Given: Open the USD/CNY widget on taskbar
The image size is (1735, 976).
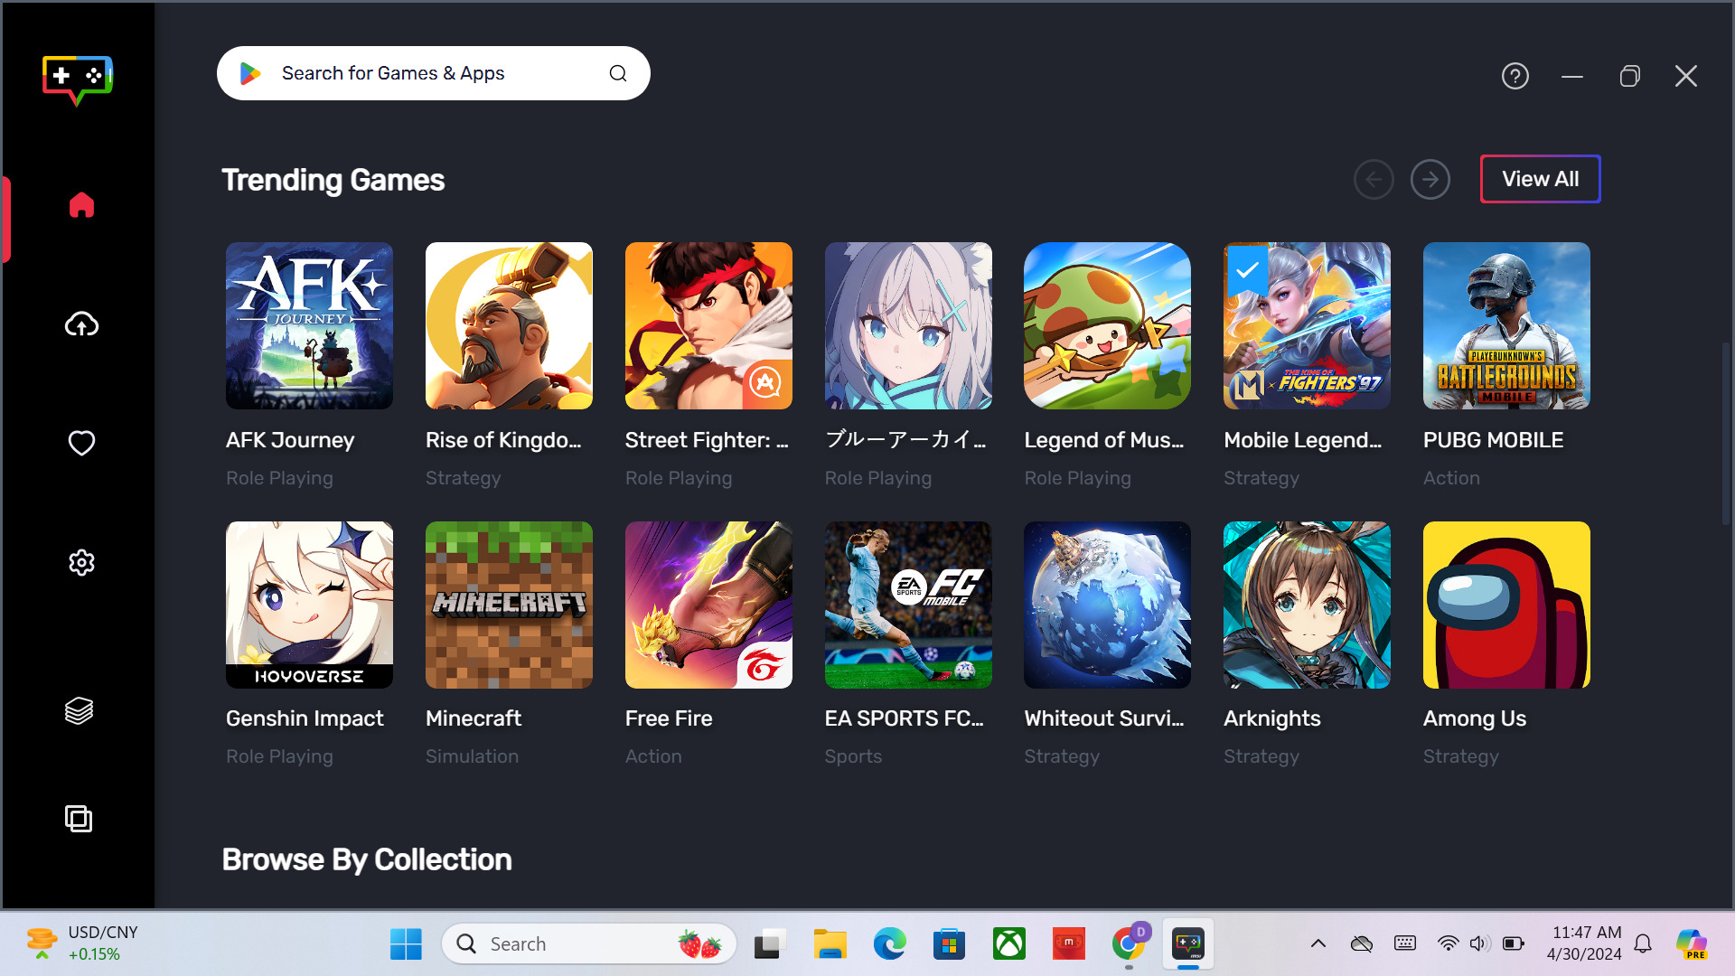Looking at the screenshot, I should (x=81, y=943).
